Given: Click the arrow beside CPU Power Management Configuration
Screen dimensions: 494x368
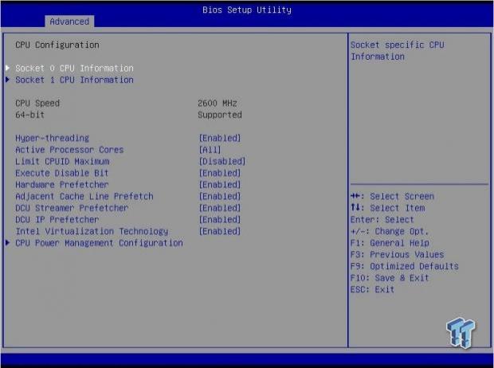Looking at the screenshot, I should [8, 243].
